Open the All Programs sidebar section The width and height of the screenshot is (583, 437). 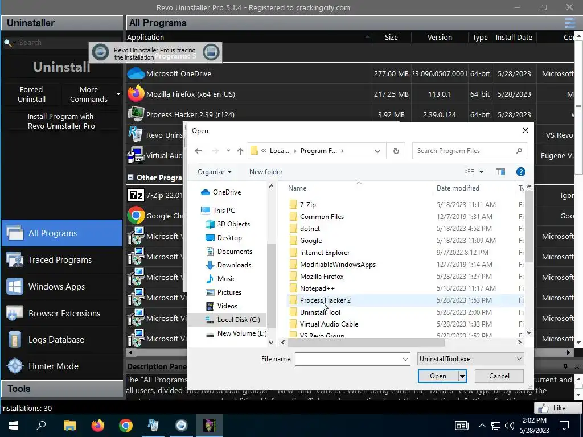[x=61, y=233]
